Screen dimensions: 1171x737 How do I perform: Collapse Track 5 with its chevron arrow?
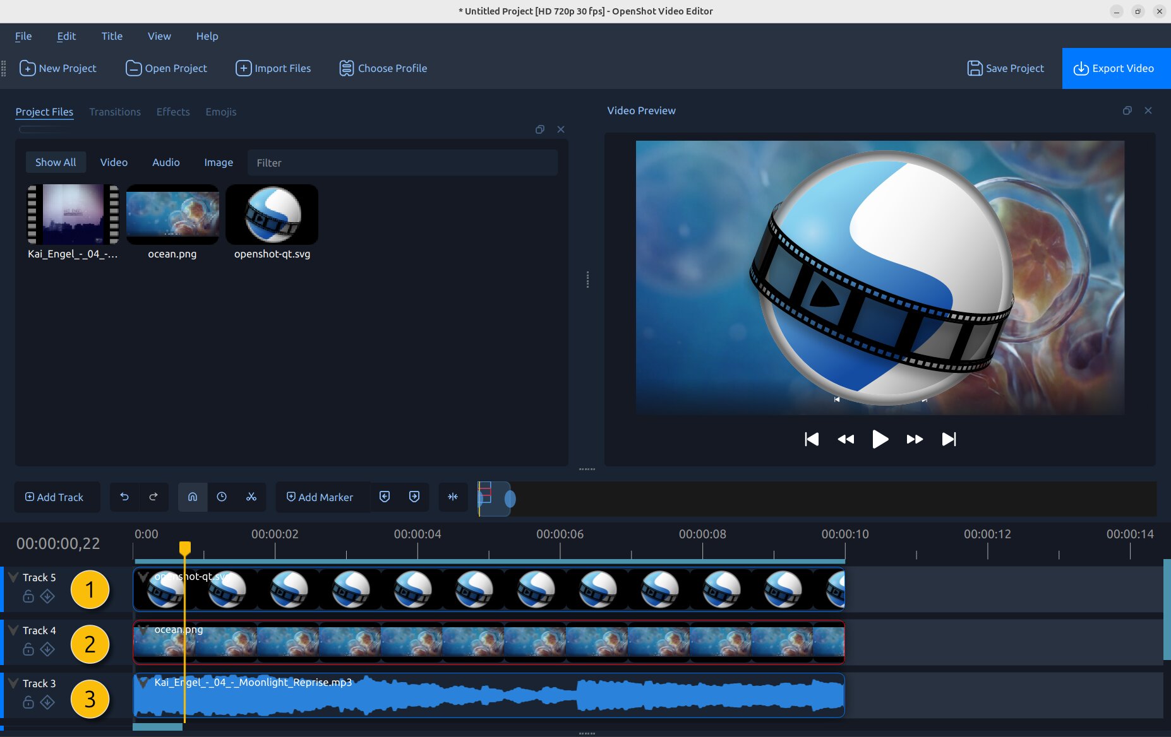click(13, 576)
